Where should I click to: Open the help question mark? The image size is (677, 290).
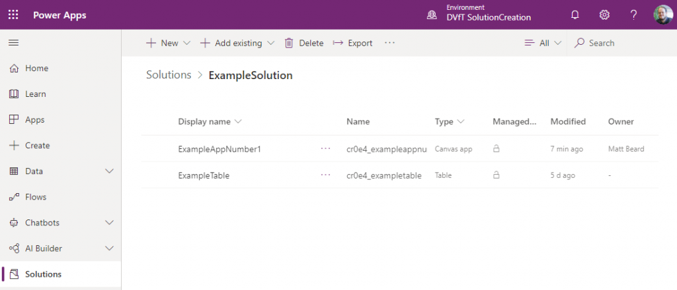point(633,15)
